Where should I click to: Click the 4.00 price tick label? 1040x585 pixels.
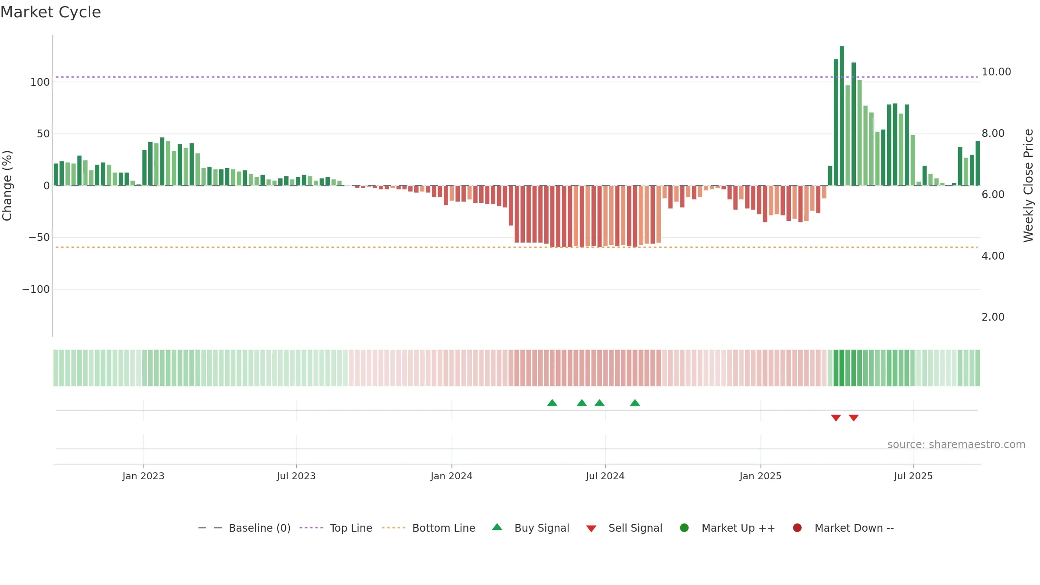(993, 256)
